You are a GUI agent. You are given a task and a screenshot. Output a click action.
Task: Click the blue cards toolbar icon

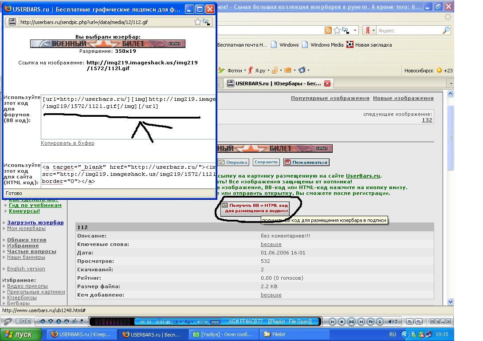[302, 70]
